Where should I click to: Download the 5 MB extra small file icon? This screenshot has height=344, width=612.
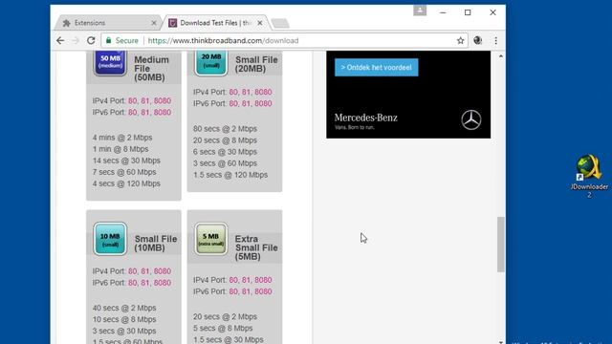(210, 239)
